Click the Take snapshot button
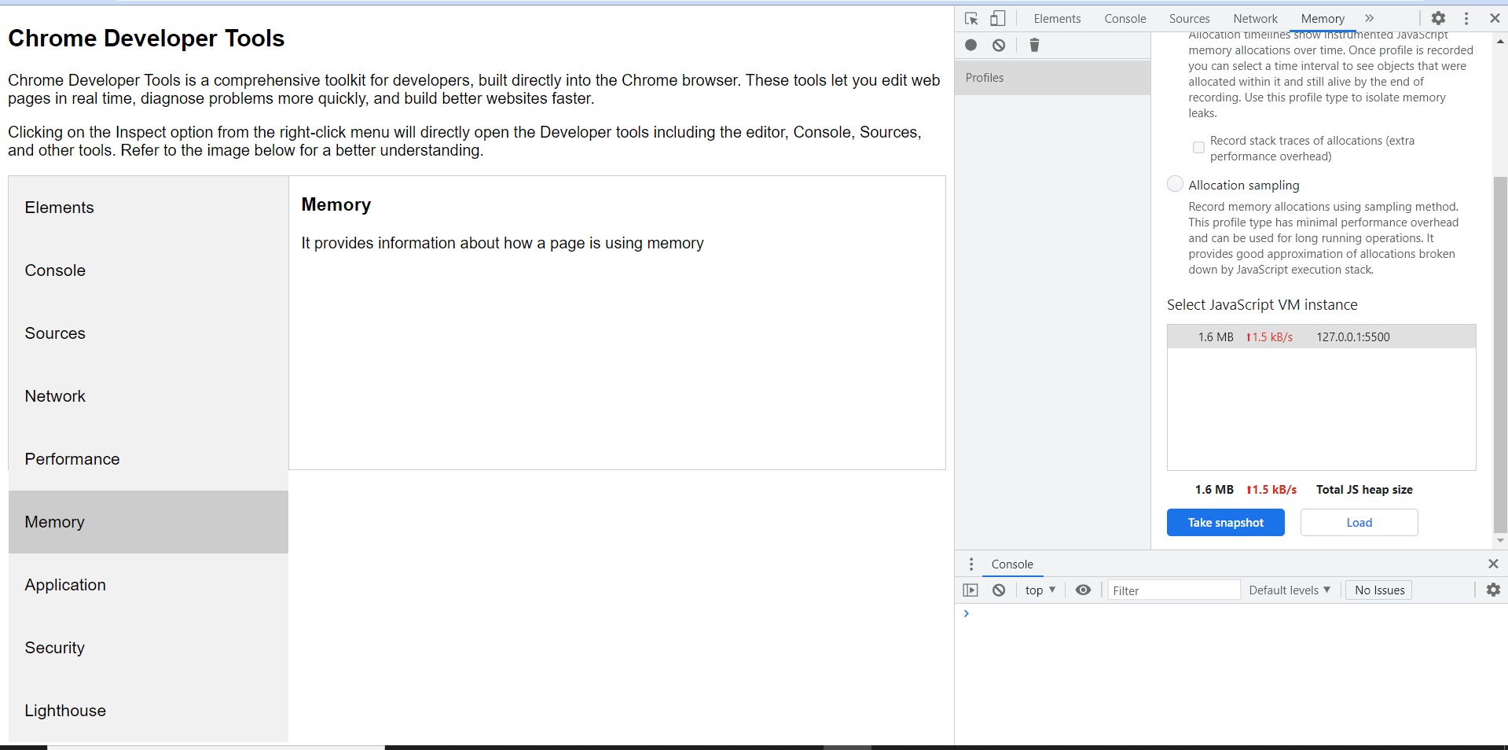The image size is (1508, 750). pos(1225,523)
